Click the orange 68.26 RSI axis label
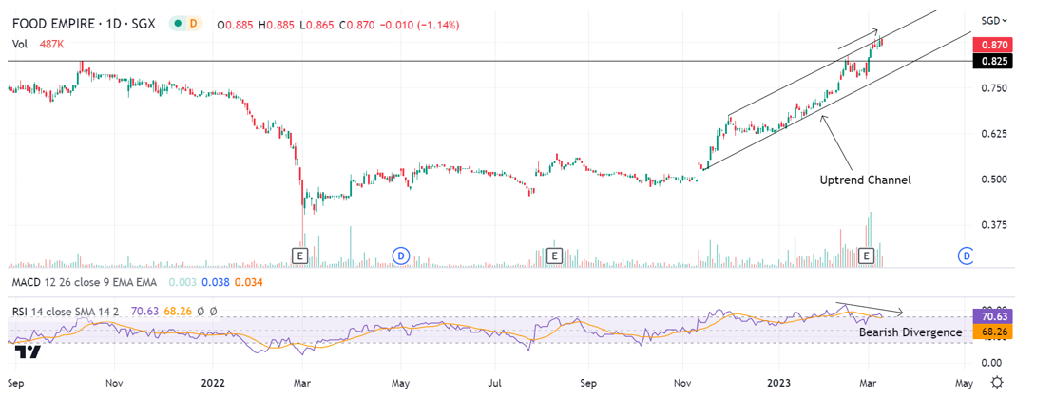Image resolution: width=1054 pixels, height=417 pixels. pos(993,332)
